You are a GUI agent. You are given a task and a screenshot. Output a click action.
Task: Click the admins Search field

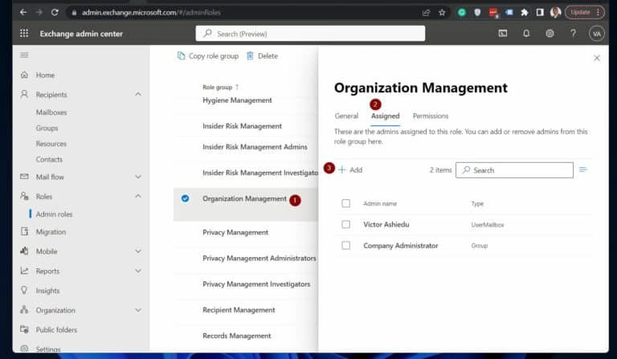click(514, 170)
